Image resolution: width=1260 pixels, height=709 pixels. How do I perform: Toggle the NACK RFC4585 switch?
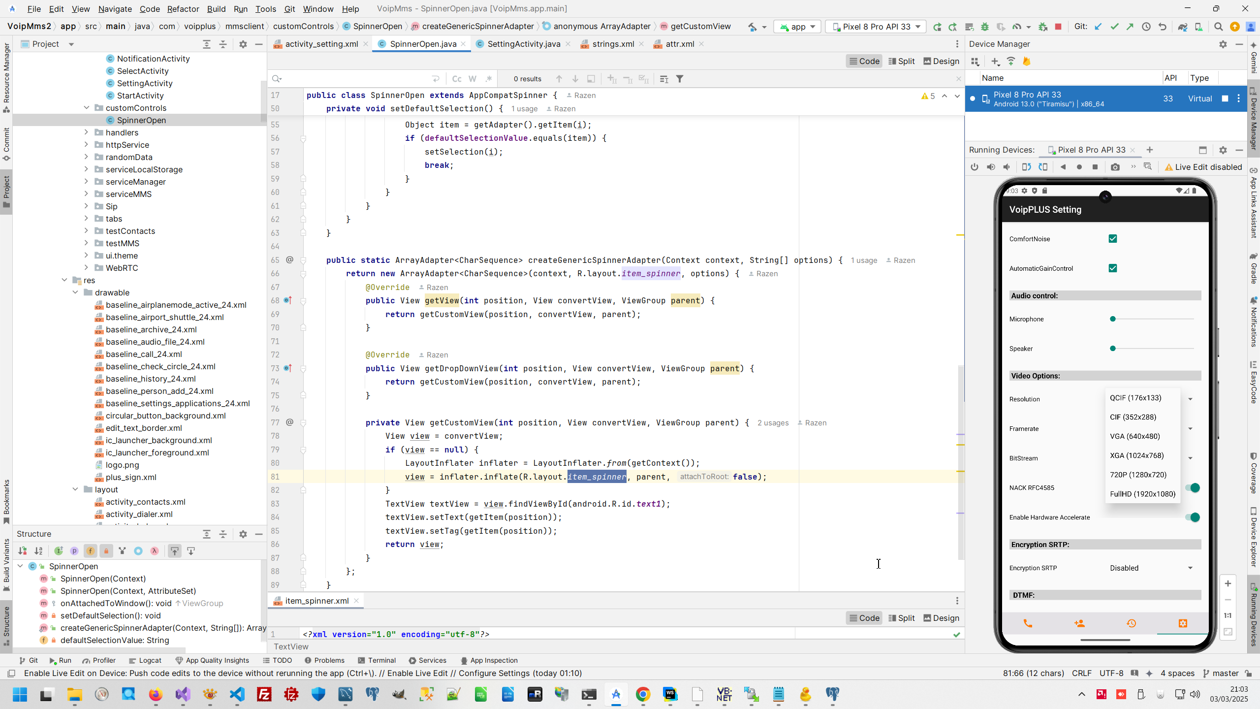[1193, 488]
